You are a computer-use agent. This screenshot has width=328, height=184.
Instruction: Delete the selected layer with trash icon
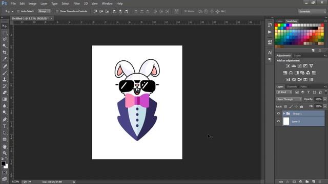pos(320,182)
